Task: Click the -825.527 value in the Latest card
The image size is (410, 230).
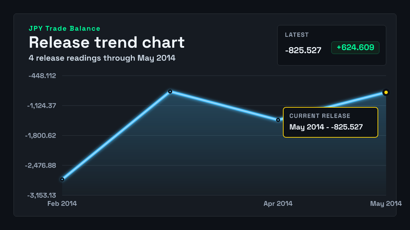Action: point(303,50)
